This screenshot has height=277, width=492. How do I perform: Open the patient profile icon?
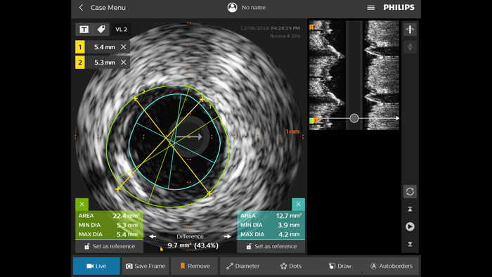tap(232, 8)
